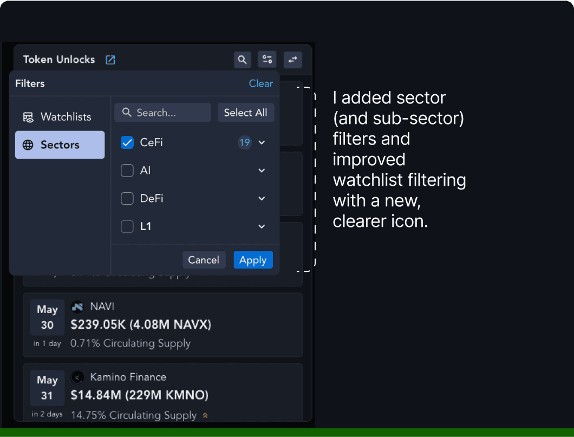This screenshot has height=437, width=574.
Task: Click the Kamino Finance token name
Action: coord(128,377)
